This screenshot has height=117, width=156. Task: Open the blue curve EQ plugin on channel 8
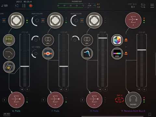(87, 53)
